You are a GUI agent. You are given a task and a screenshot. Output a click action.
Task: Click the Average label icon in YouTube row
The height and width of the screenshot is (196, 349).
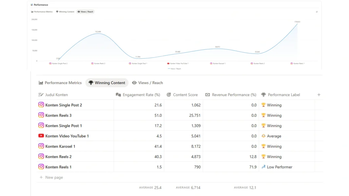(263, 136)
